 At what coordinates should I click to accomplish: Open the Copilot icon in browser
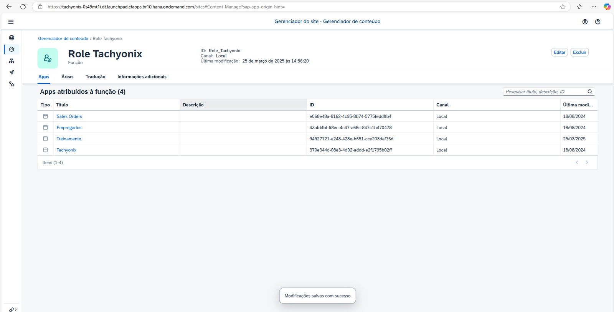click(607, 7)
